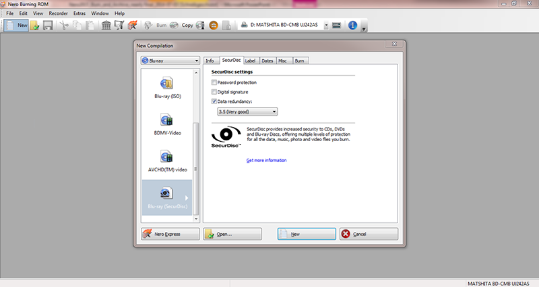Open the Edit menu
Screen dimensions: 539x287
tap(23, 13)
